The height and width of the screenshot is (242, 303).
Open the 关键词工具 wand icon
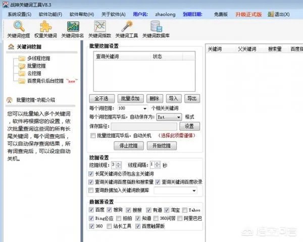[x=127, y=26]
